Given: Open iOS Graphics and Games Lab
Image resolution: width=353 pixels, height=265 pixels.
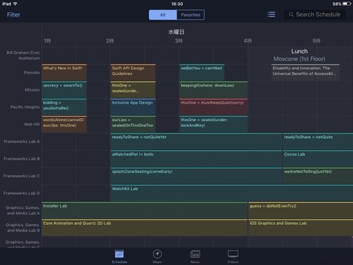Looking at the screenshot, I should 300,228.
